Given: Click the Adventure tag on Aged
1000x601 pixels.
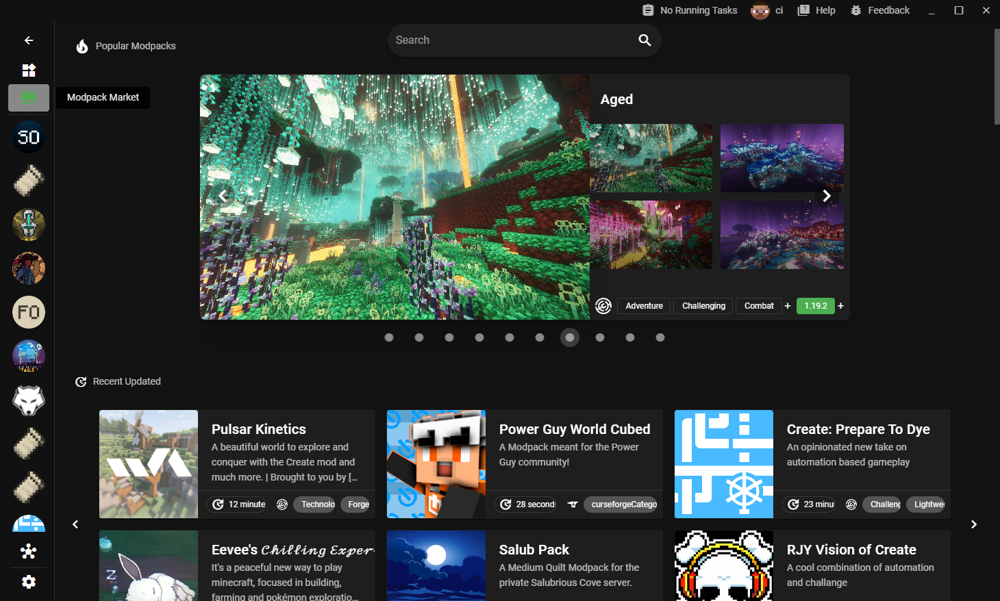Looking at the screenshot, I should click(x=644, y=306).
